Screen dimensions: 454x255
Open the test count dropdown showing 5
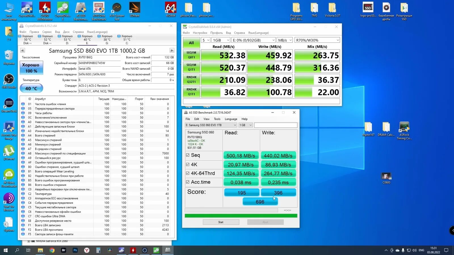pos(206,40)
